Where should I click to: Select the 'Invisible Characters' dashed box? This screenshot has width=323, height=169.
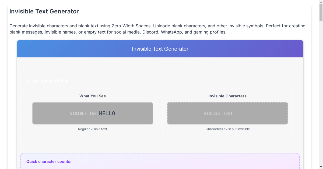tap(227, 113)
